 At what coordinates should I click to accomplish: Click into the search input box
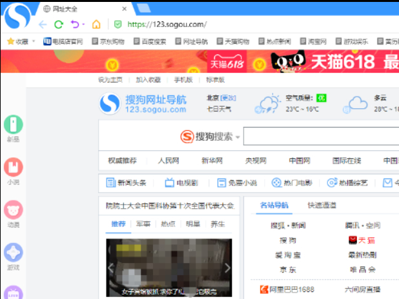tap(321, 136)
